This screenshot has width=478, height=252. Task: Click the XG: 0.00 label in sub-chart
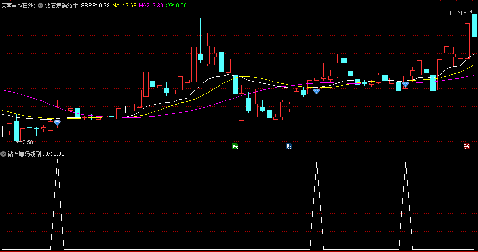click(x=54, y=154)
